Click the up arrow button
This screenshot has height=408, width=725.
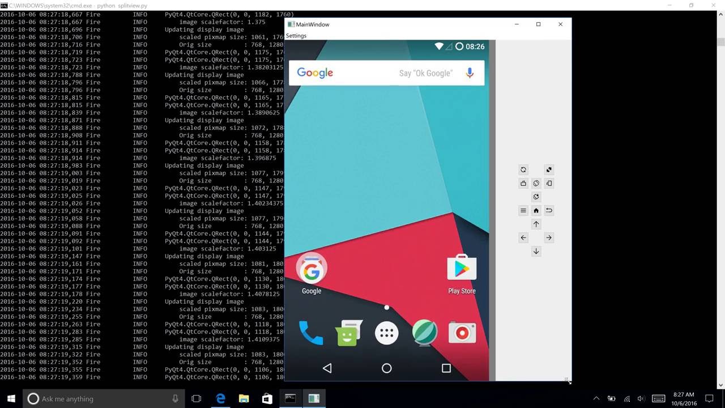point(536,224)
